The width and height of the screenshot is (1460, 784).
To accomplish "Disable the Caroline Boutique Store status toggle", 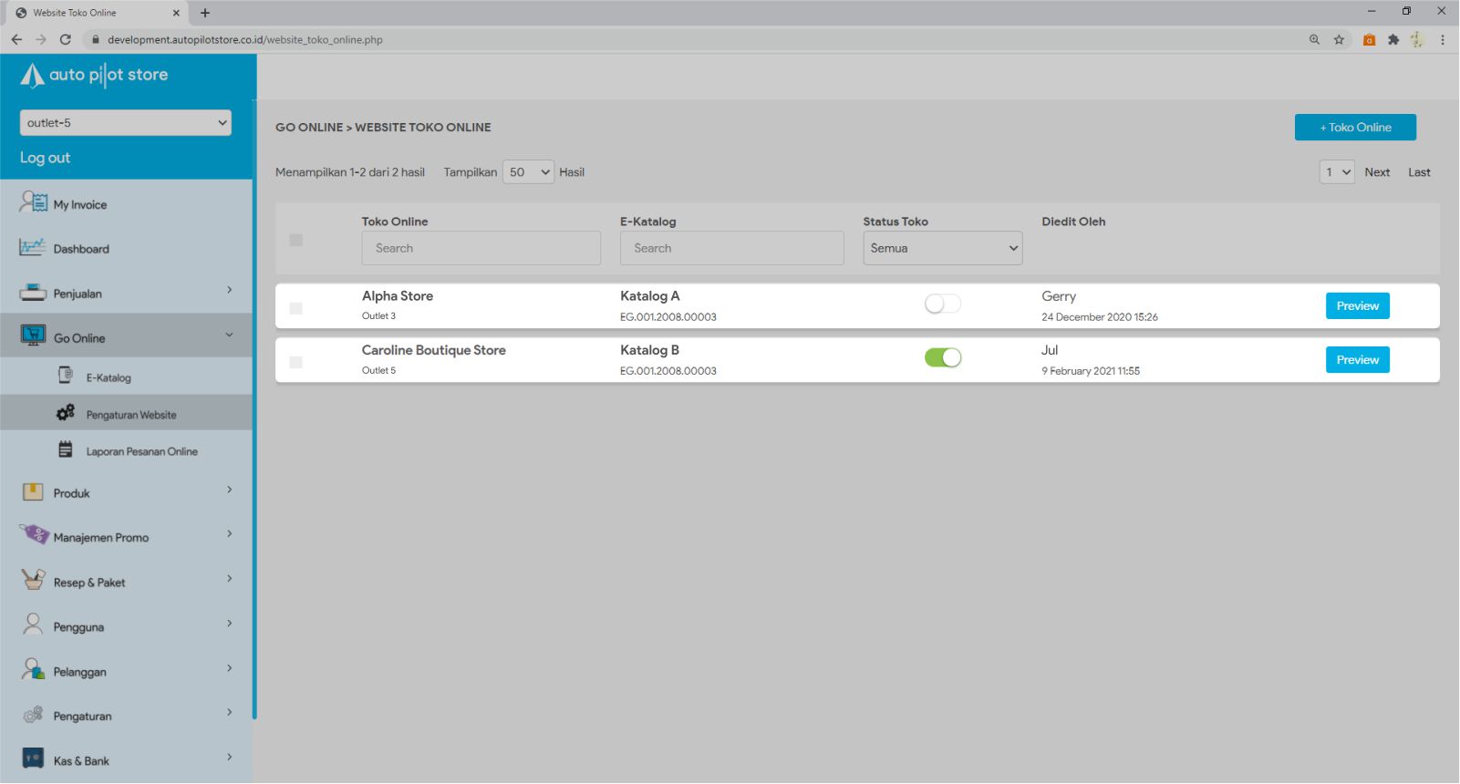I will coord(942,358).
